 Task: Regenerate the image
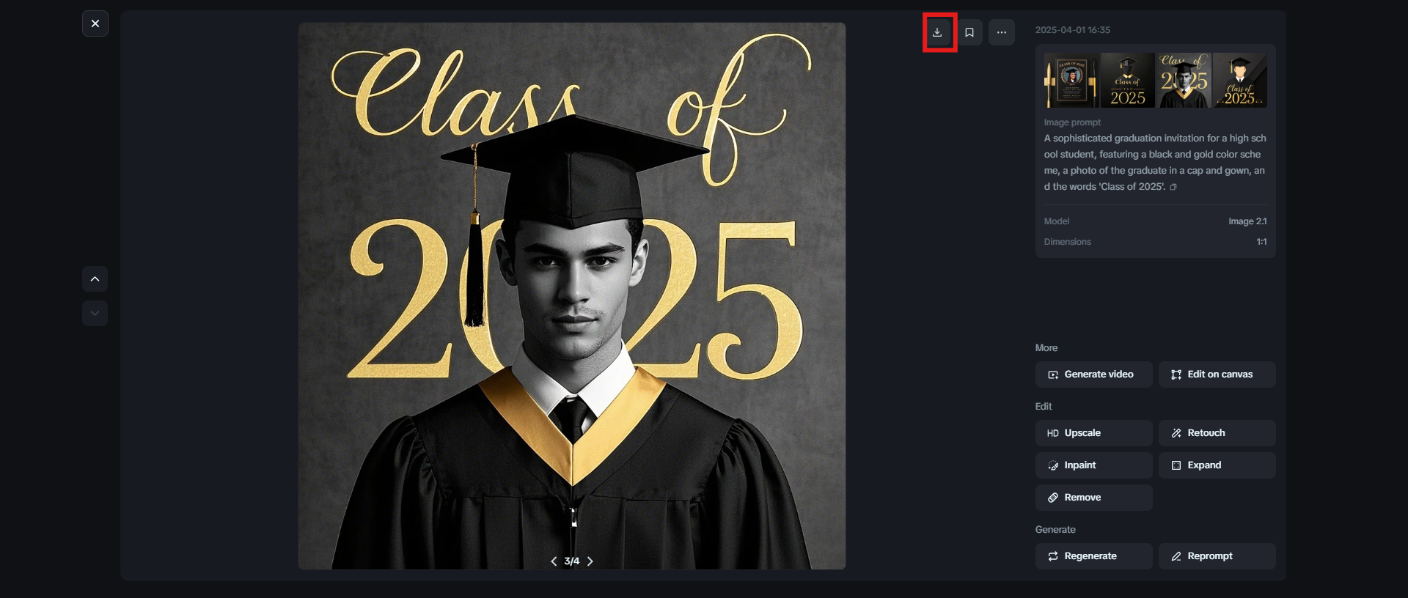[1093, 556]
